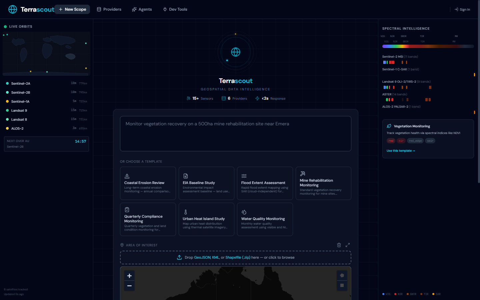480x300 pixels.
Task: Select the rectangle draw tool
Action: (342, 285)
